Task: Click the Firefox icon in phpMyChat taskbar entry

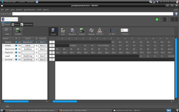Action: (61, 111)
